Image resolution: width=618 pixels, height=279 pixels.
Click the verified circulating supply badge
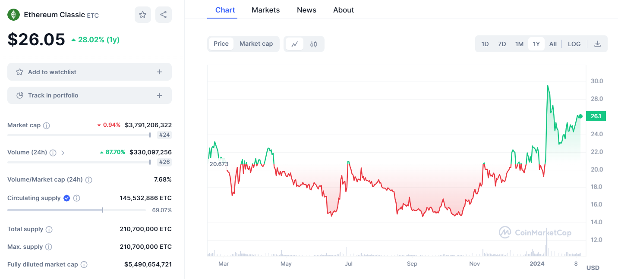tap(67, 198)
